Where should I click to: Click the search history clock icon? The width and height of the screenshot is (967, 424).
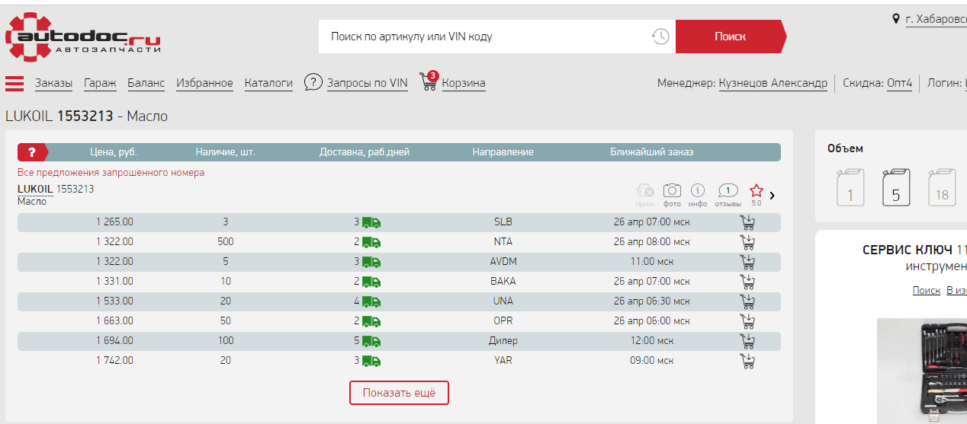(x=660, y=37)
